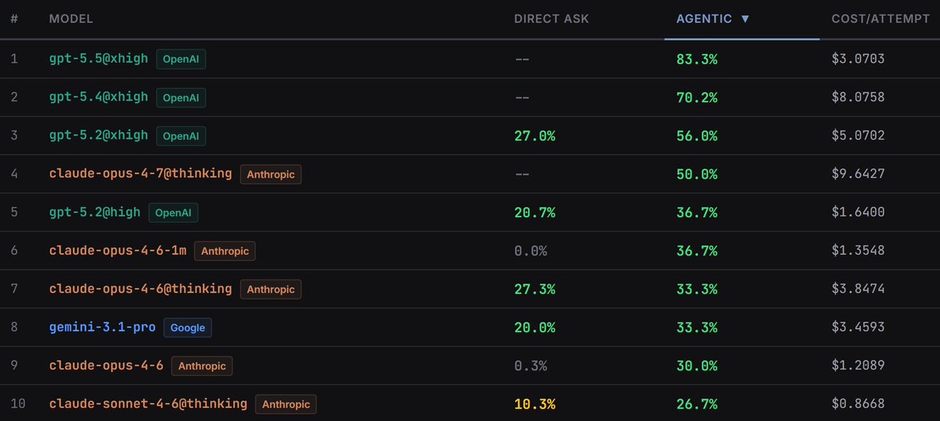
Task: Open the gpt-5.2@xhigh model link
Action: click(x=98, y=136)
